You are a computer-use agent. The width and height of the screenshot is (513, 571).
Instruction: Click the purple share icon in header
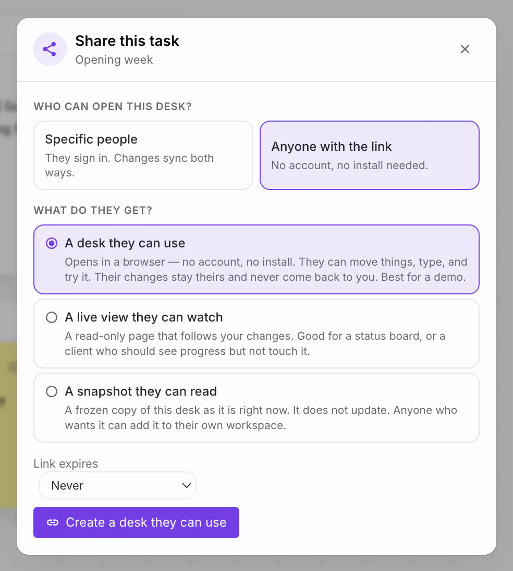[x=50, y=49]
